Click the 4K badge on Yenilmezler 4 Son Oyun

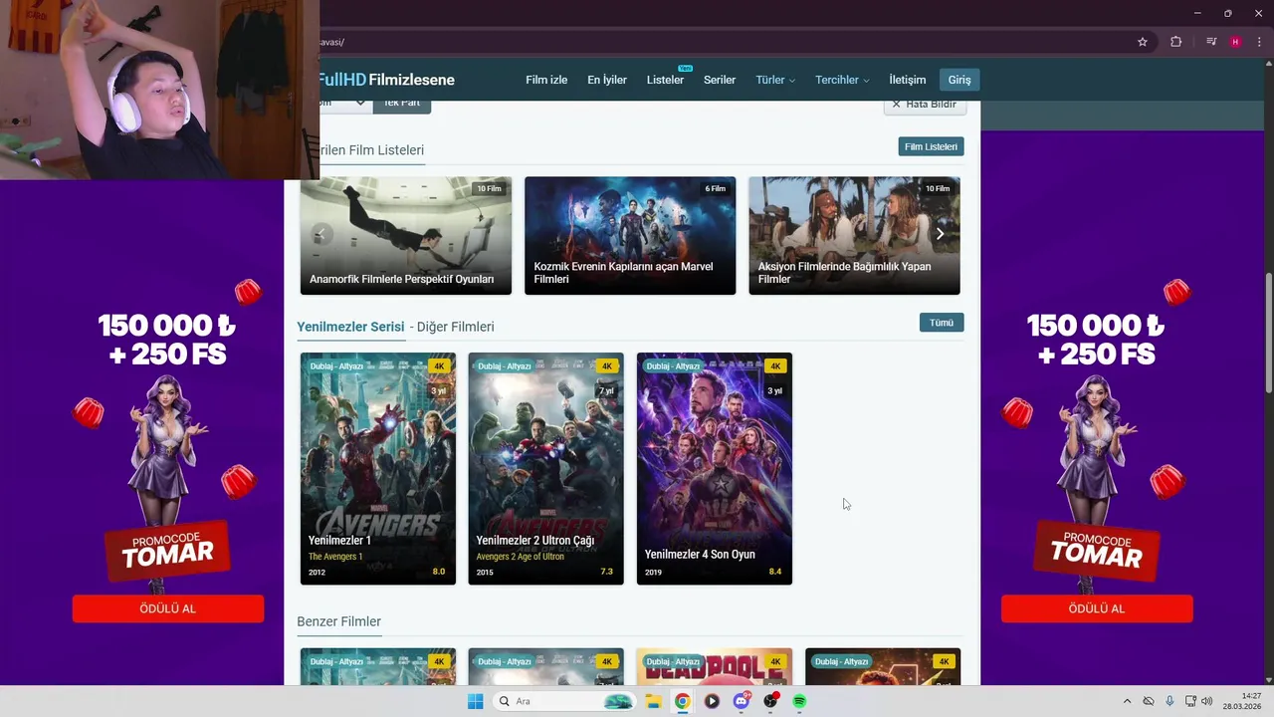pos(775,366)
